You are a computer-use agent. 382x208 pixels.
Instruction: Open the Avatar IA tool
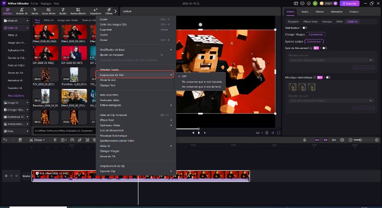[22, 11]
